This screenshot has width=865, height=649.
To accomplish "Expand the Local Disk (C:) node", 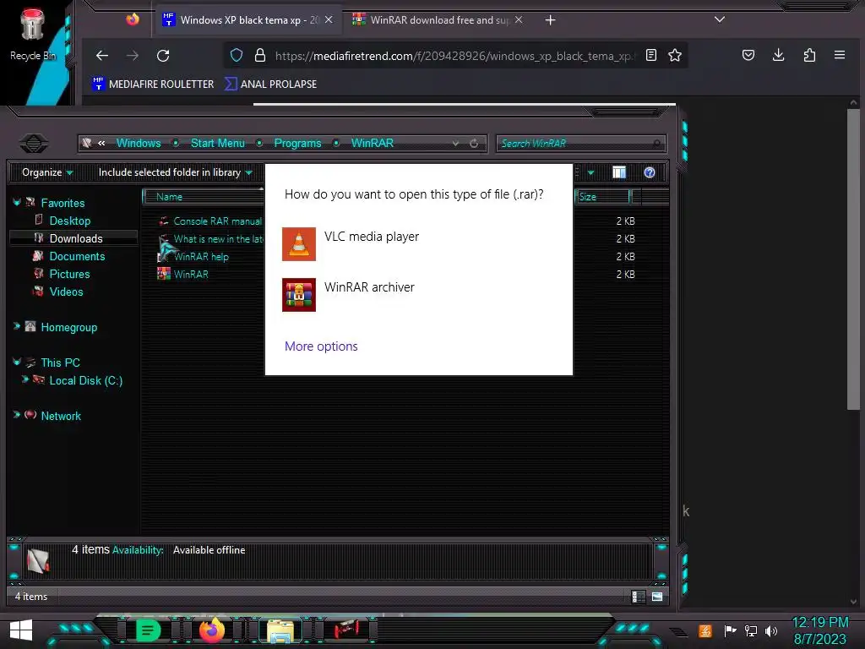I will point(24,379).
